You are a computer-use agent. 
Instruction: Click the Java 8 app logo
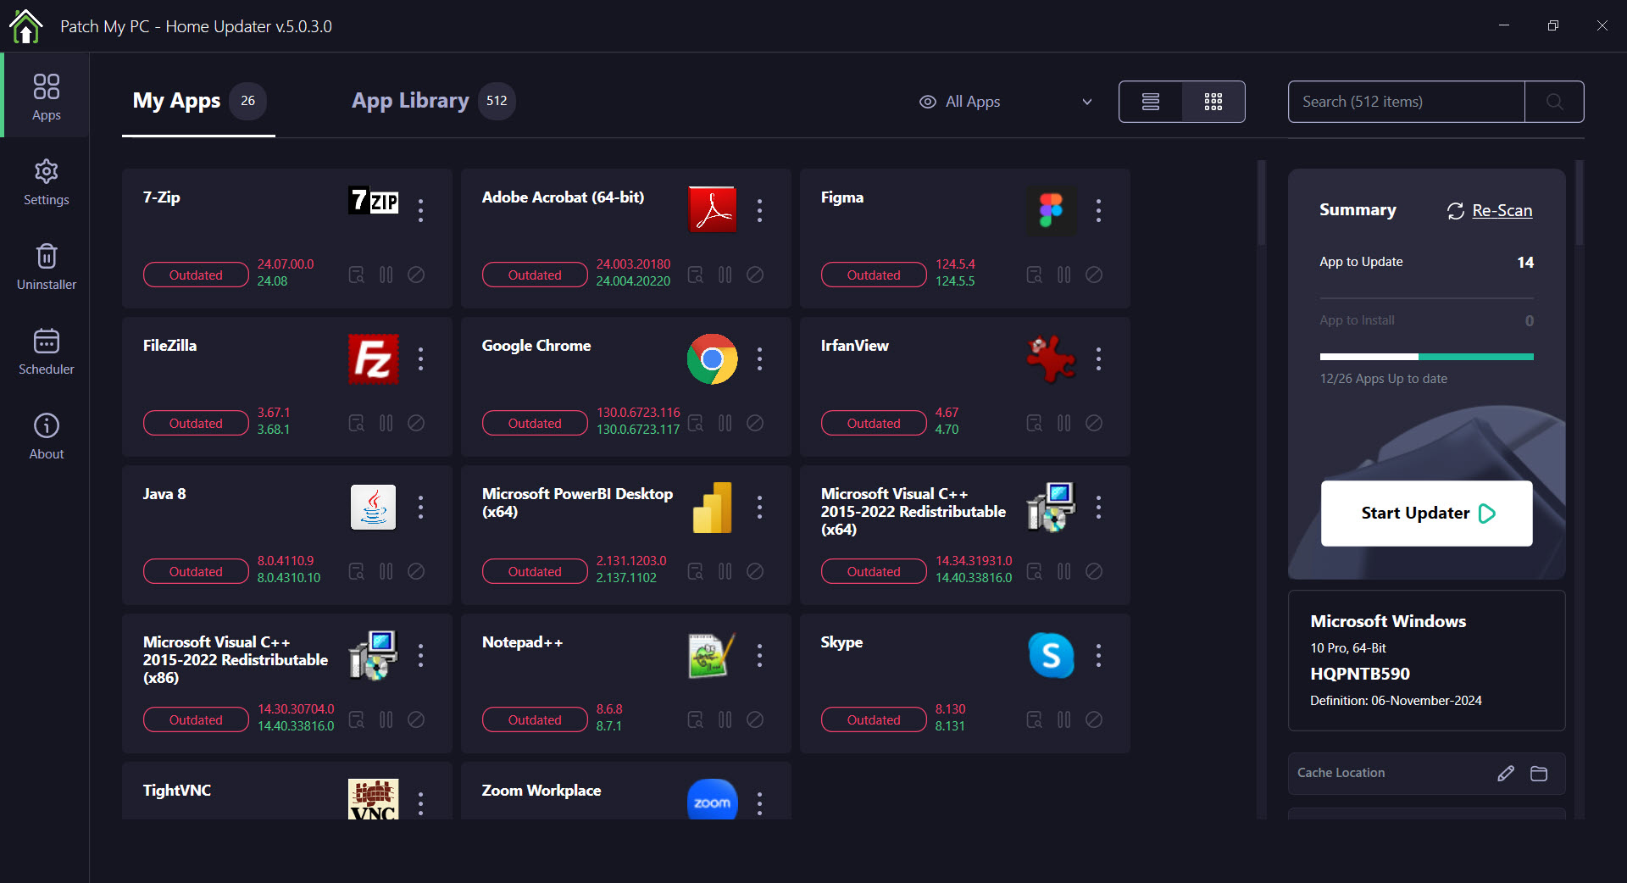[374, 507]
